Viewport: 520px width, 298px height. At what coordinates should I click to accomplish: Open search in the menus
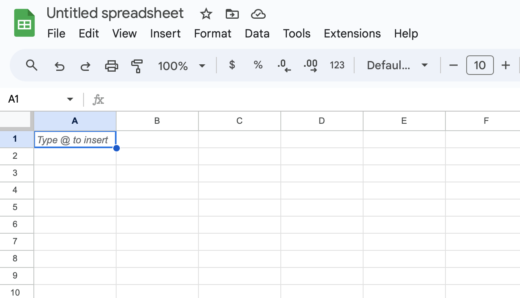[x=32, y=65]
